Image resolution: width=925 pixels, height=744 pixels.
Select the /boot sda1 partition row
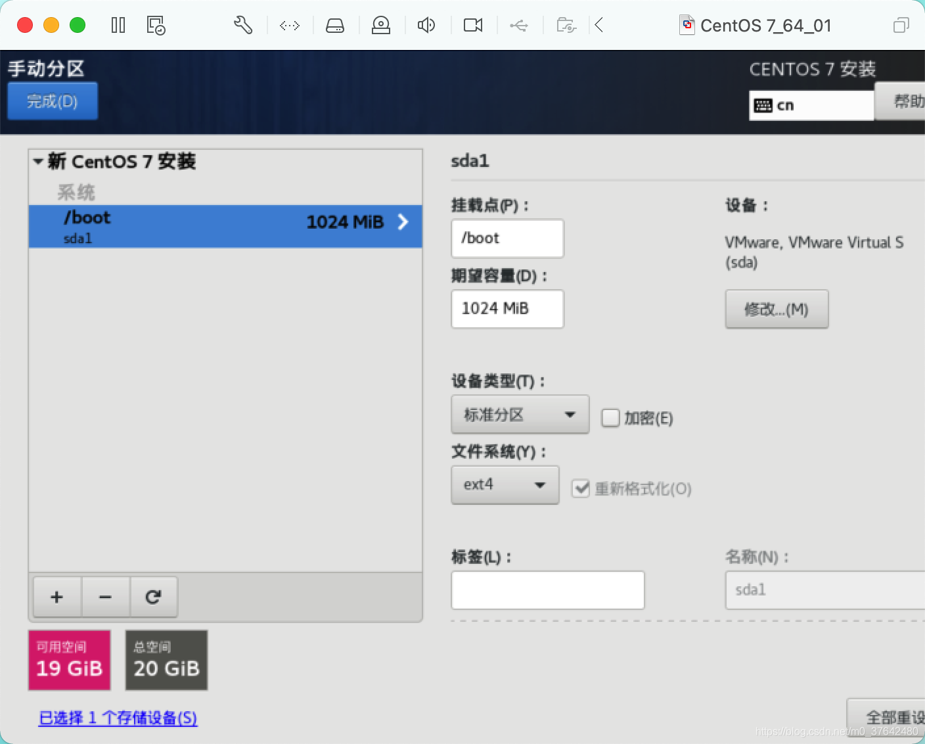[x=225, y=226]
